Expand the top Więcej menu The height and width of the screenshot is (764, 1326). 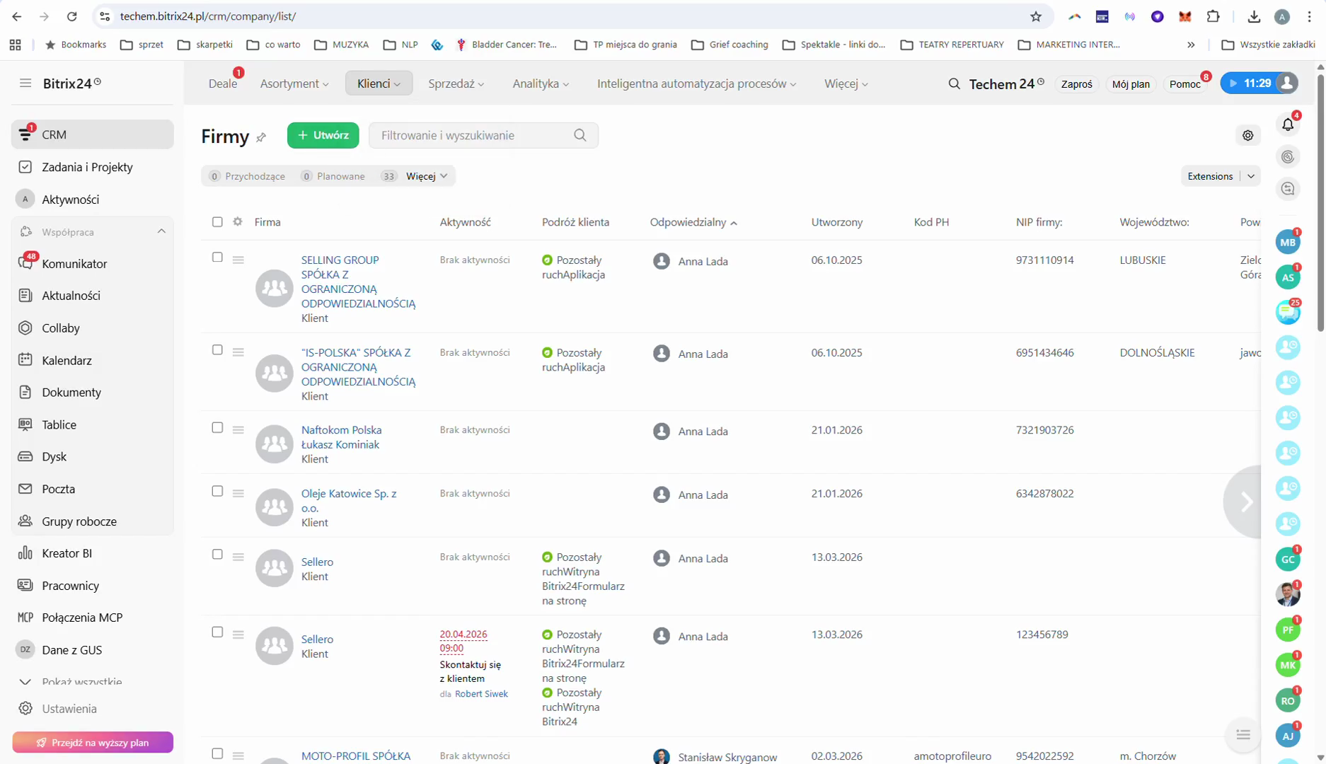(x=846, y=83)
